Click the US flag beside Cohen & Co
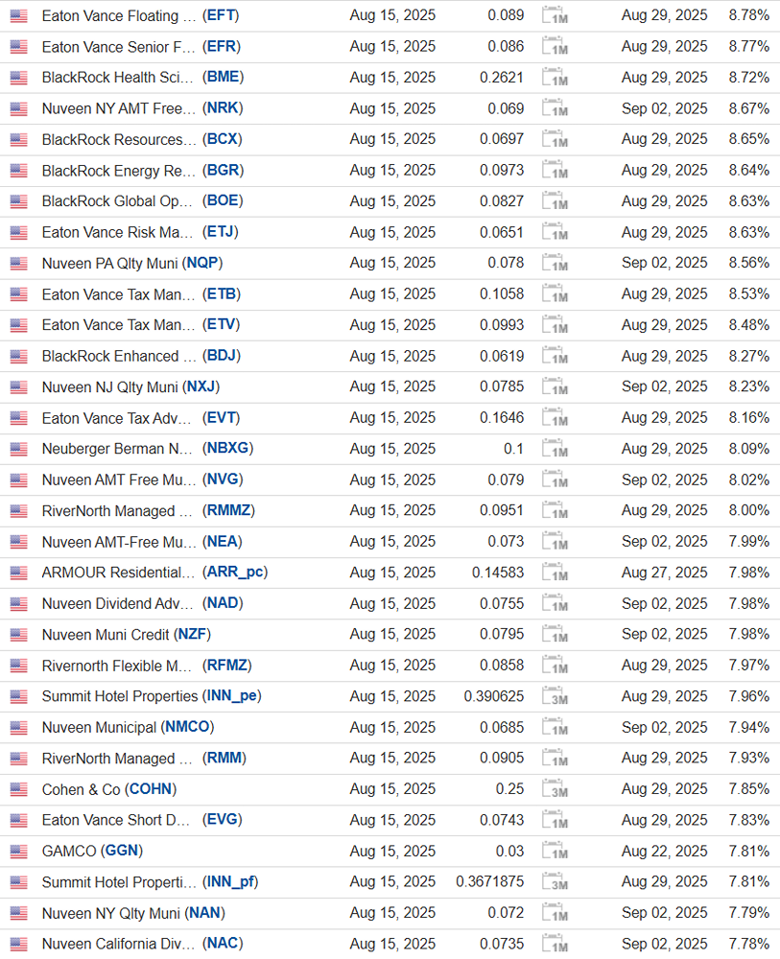This screenshot has width=780, height=959. coord(19,789)
